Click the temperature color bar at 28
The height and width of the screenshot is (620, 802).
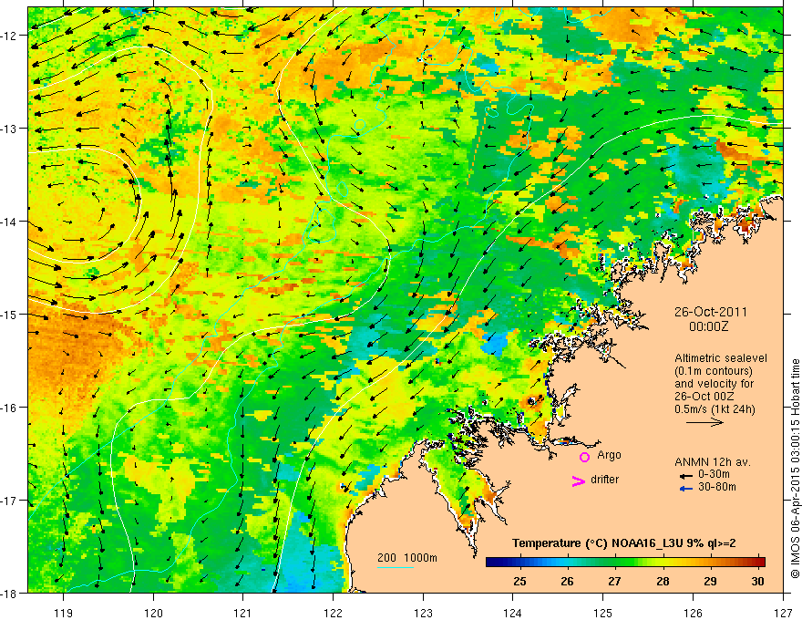tap(663, 562)
